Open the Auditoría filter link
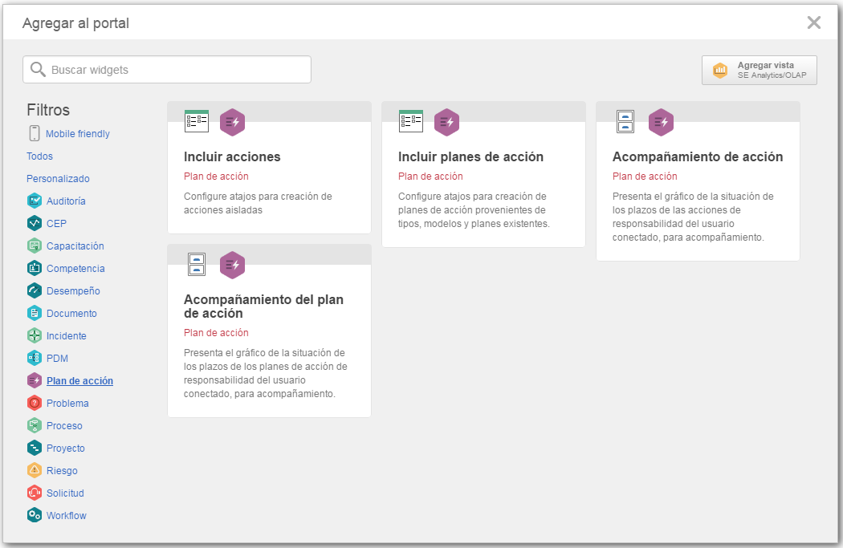843x548 pixels. pos(66,201)
